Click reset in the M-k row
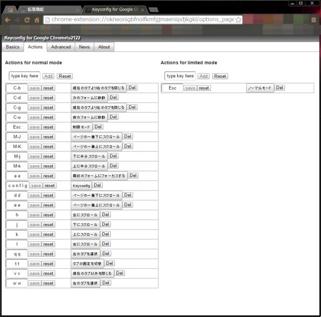The height and width of the screenshot is (317, 321). point(48,167)
